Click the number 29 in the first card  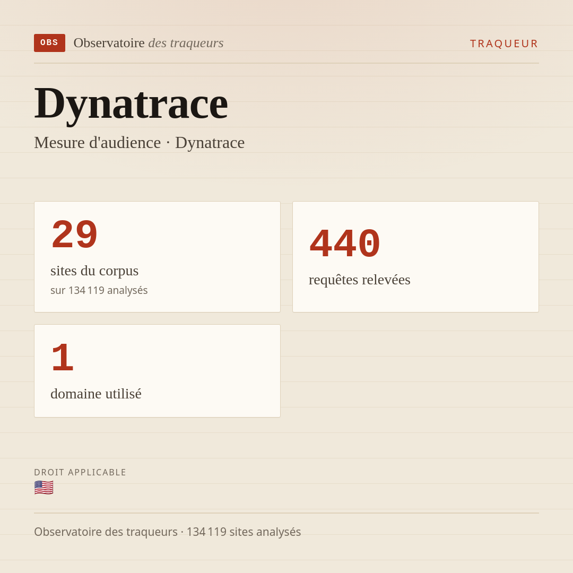click(75, 235)
